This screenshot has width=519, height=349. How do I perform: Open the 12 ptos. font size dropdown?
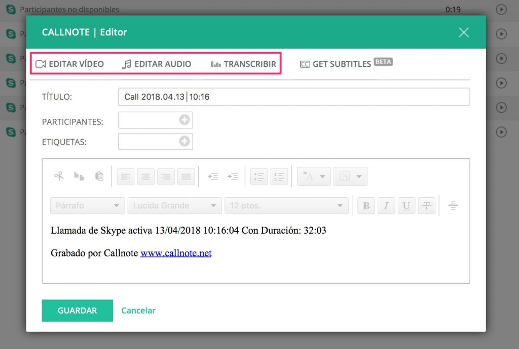[287, 205]
